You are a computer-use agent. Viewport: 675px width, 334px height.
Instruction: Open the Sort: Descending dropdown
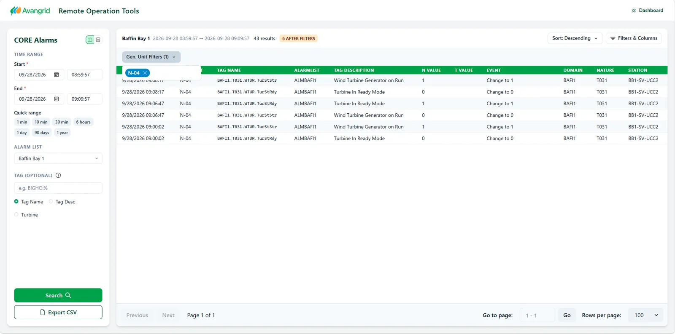click(x=575, y=38)
